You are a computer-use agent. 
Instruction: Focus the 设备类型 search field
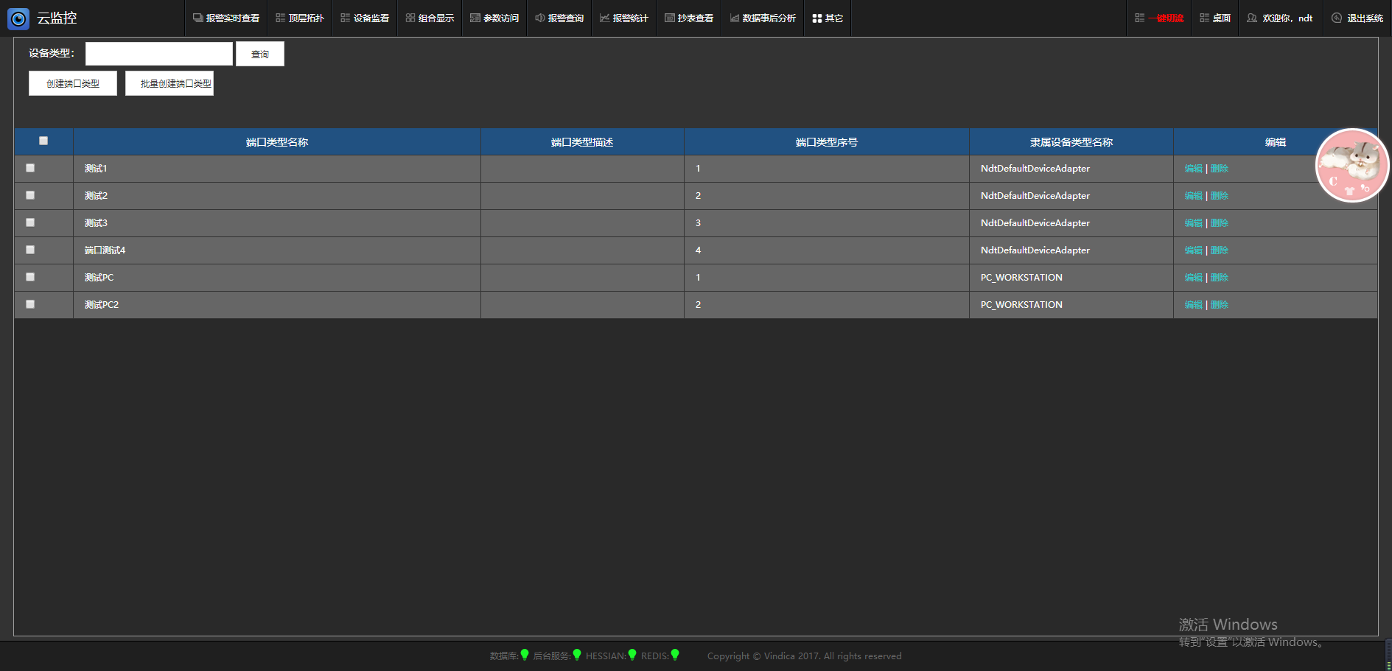click(x=159, y=54)
